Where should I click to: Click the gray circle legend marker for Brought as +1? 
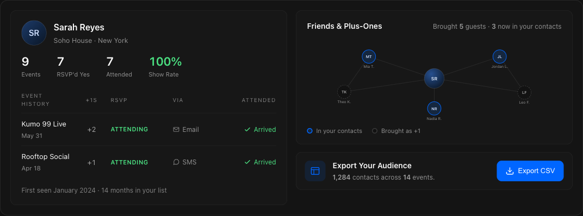click(375, 131)
